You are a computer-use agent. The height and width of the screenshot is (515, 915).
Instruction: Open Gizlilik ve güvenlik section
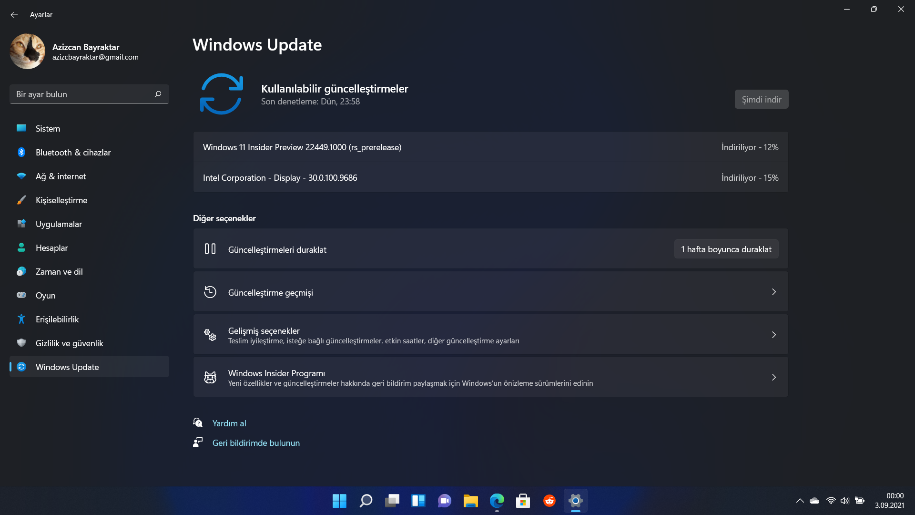click(x=69, y=343)
